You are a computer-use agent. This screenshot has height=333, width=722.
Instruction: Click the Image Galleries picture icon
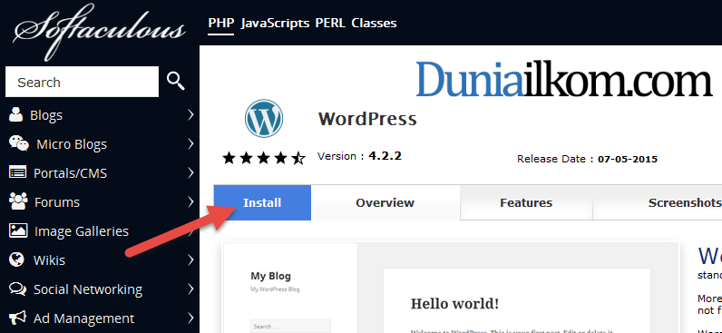[x=18, y=230]
